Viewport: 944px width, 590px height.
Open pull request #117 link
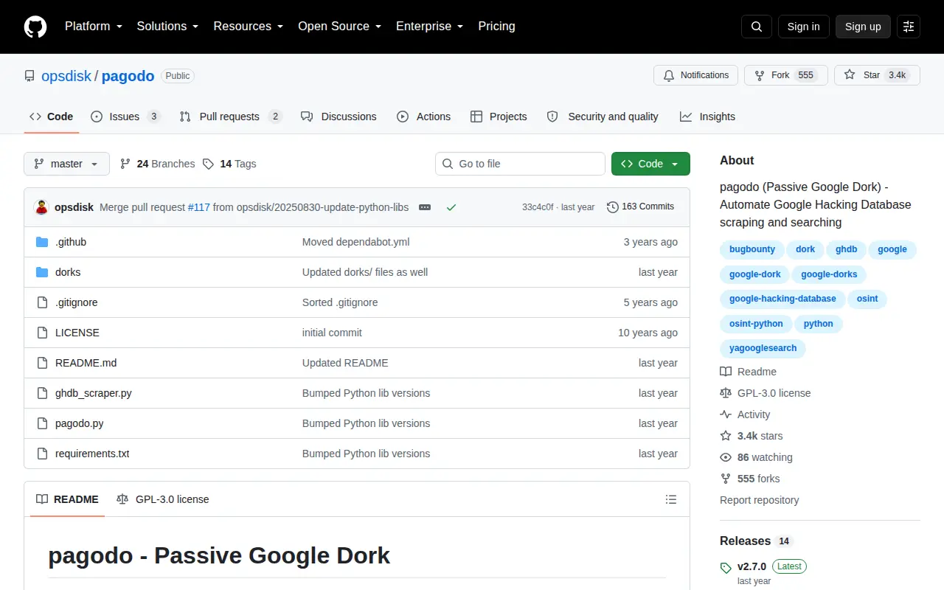click(x=199, y=207)
